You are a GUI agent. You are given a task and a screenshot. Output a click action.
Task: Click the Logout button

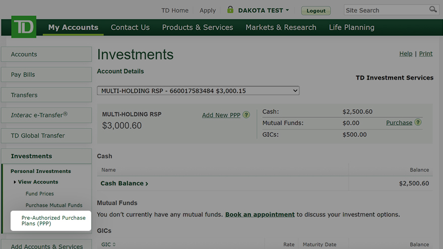(x=316, y=11)
